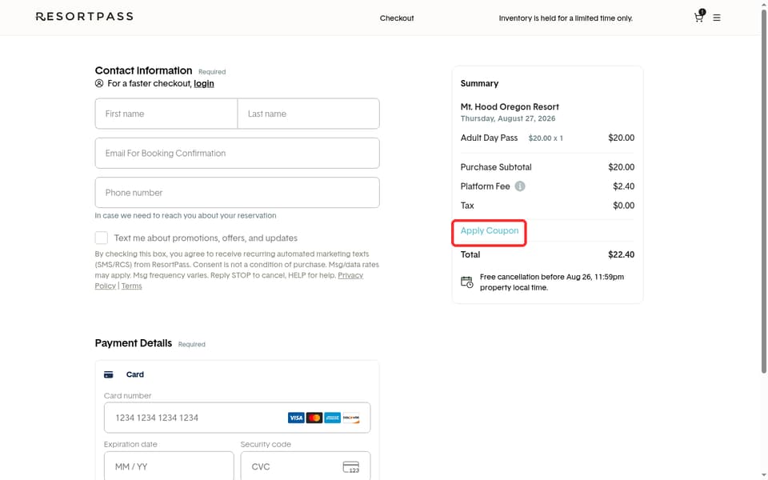Viewport: 768px width, 480px height.
Task: Click the CVC card hint icon
Action: [350, 466]
